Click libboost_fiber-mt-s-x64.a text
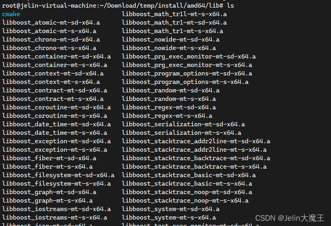The width and height of the screenshot is (331, 226). coord(48,167)
